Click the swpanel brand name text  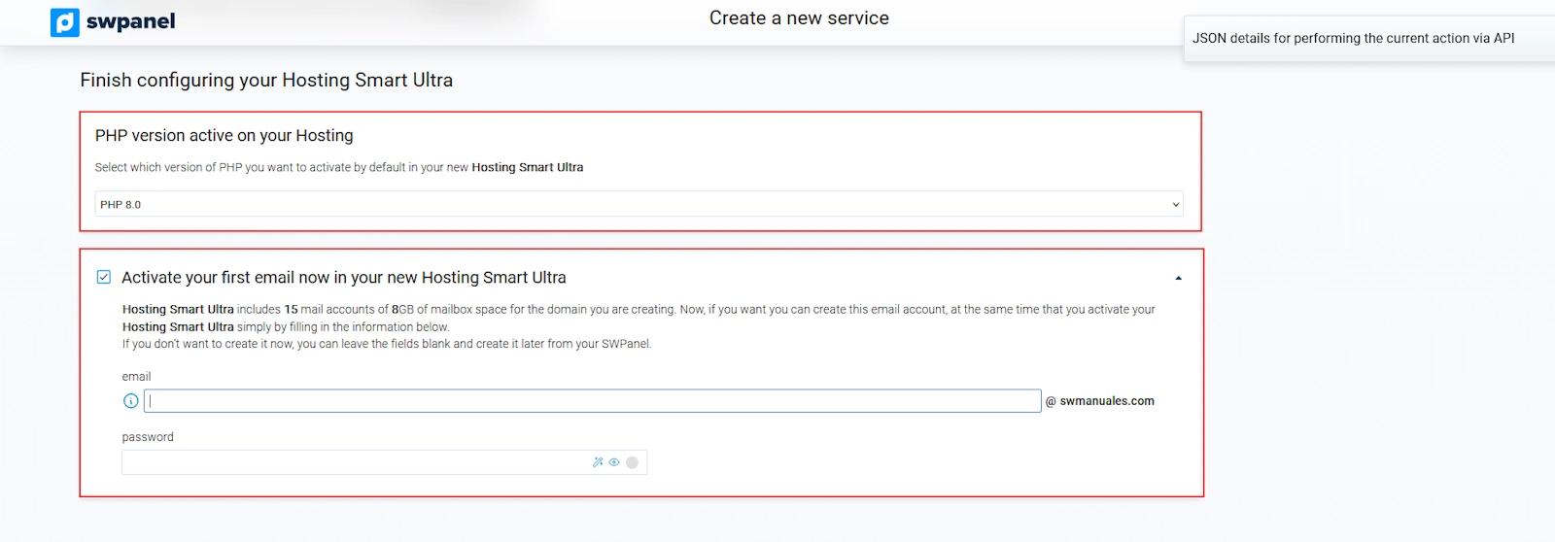130,21
